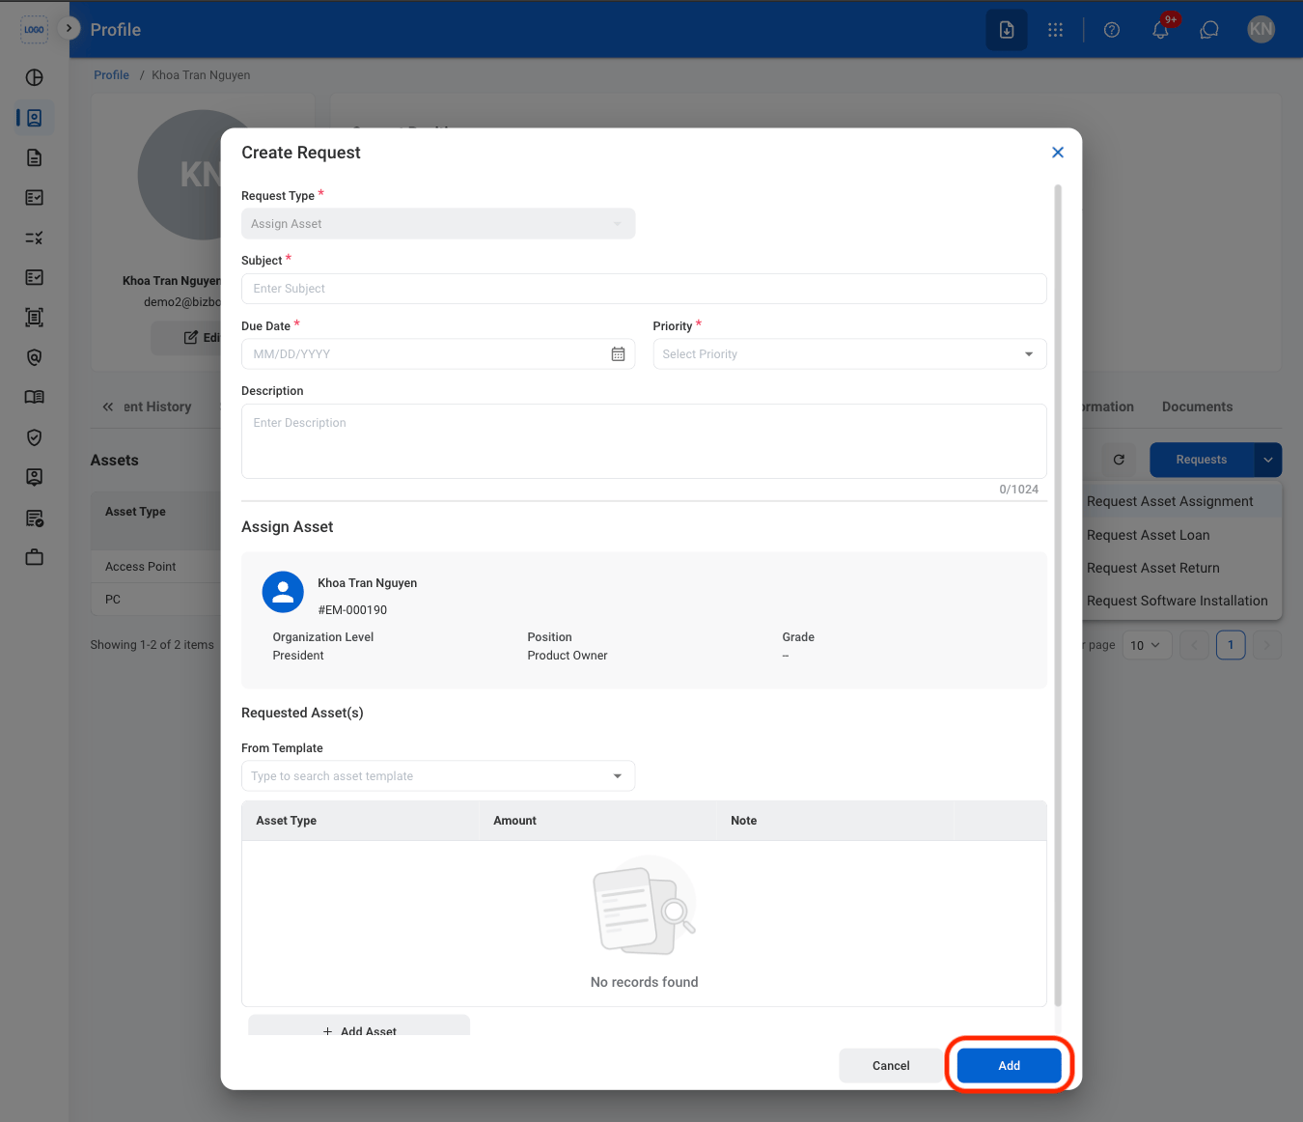Open the profile sidebar icon

(x=35, y=118)
